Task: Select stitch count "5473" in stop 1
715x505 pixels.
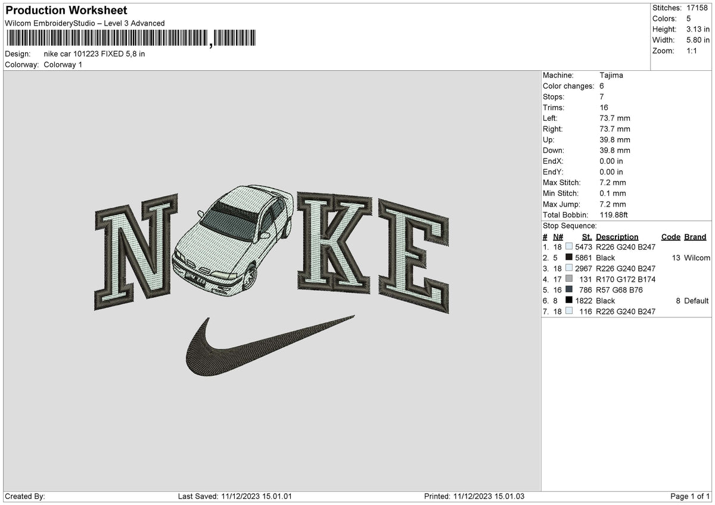Action: coord(584,247)
